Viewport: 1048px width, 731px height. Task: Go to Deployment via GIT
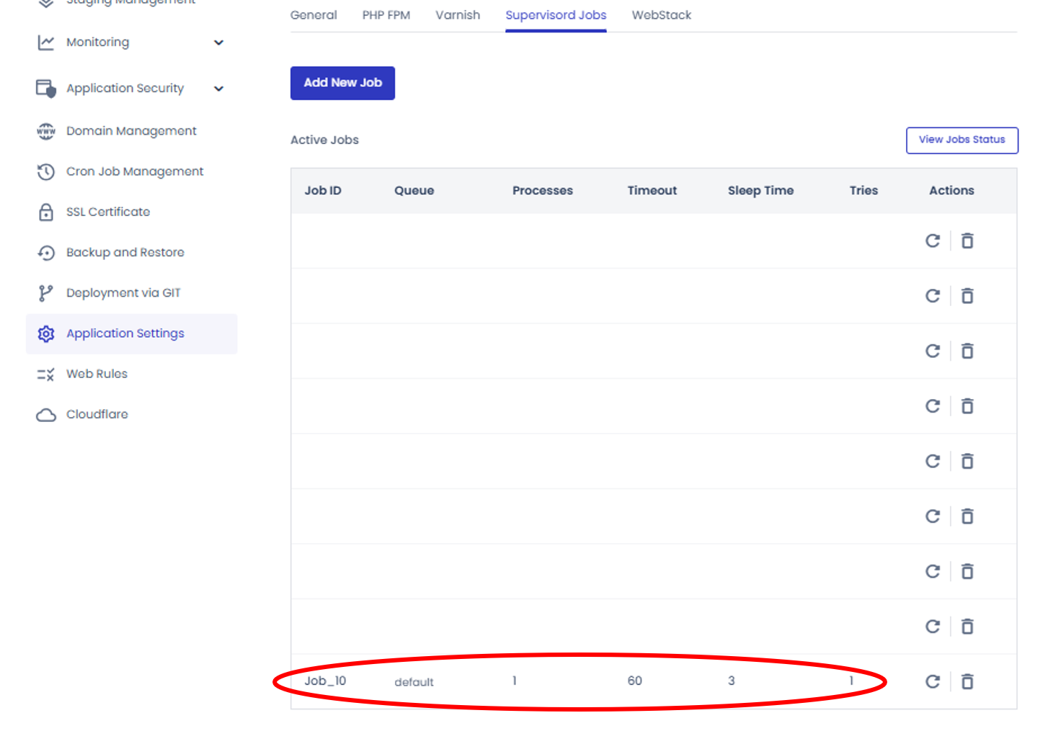[123, 293]
